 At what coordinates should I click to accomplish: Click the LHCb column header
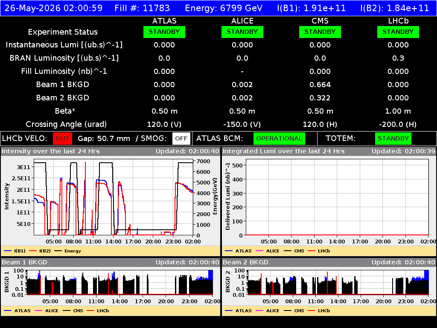coord(398,21)
